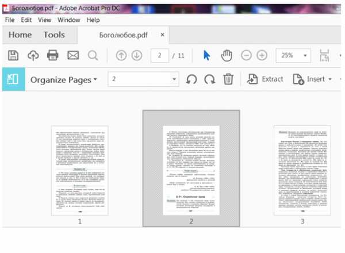Upload the file with the cloud icon
345x253 pixels.
tap(33, 55)
